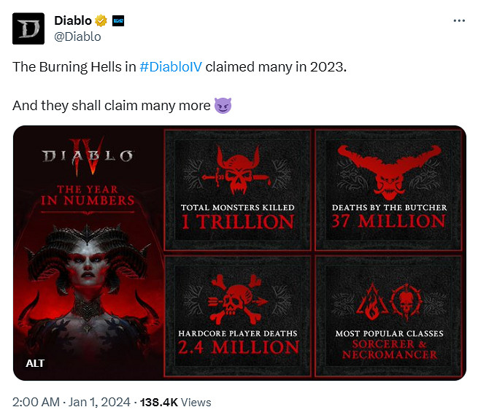This screenshot has height=415, width=478.
Task: Open the @Diablo handle link
Action: tap(78, 36)
